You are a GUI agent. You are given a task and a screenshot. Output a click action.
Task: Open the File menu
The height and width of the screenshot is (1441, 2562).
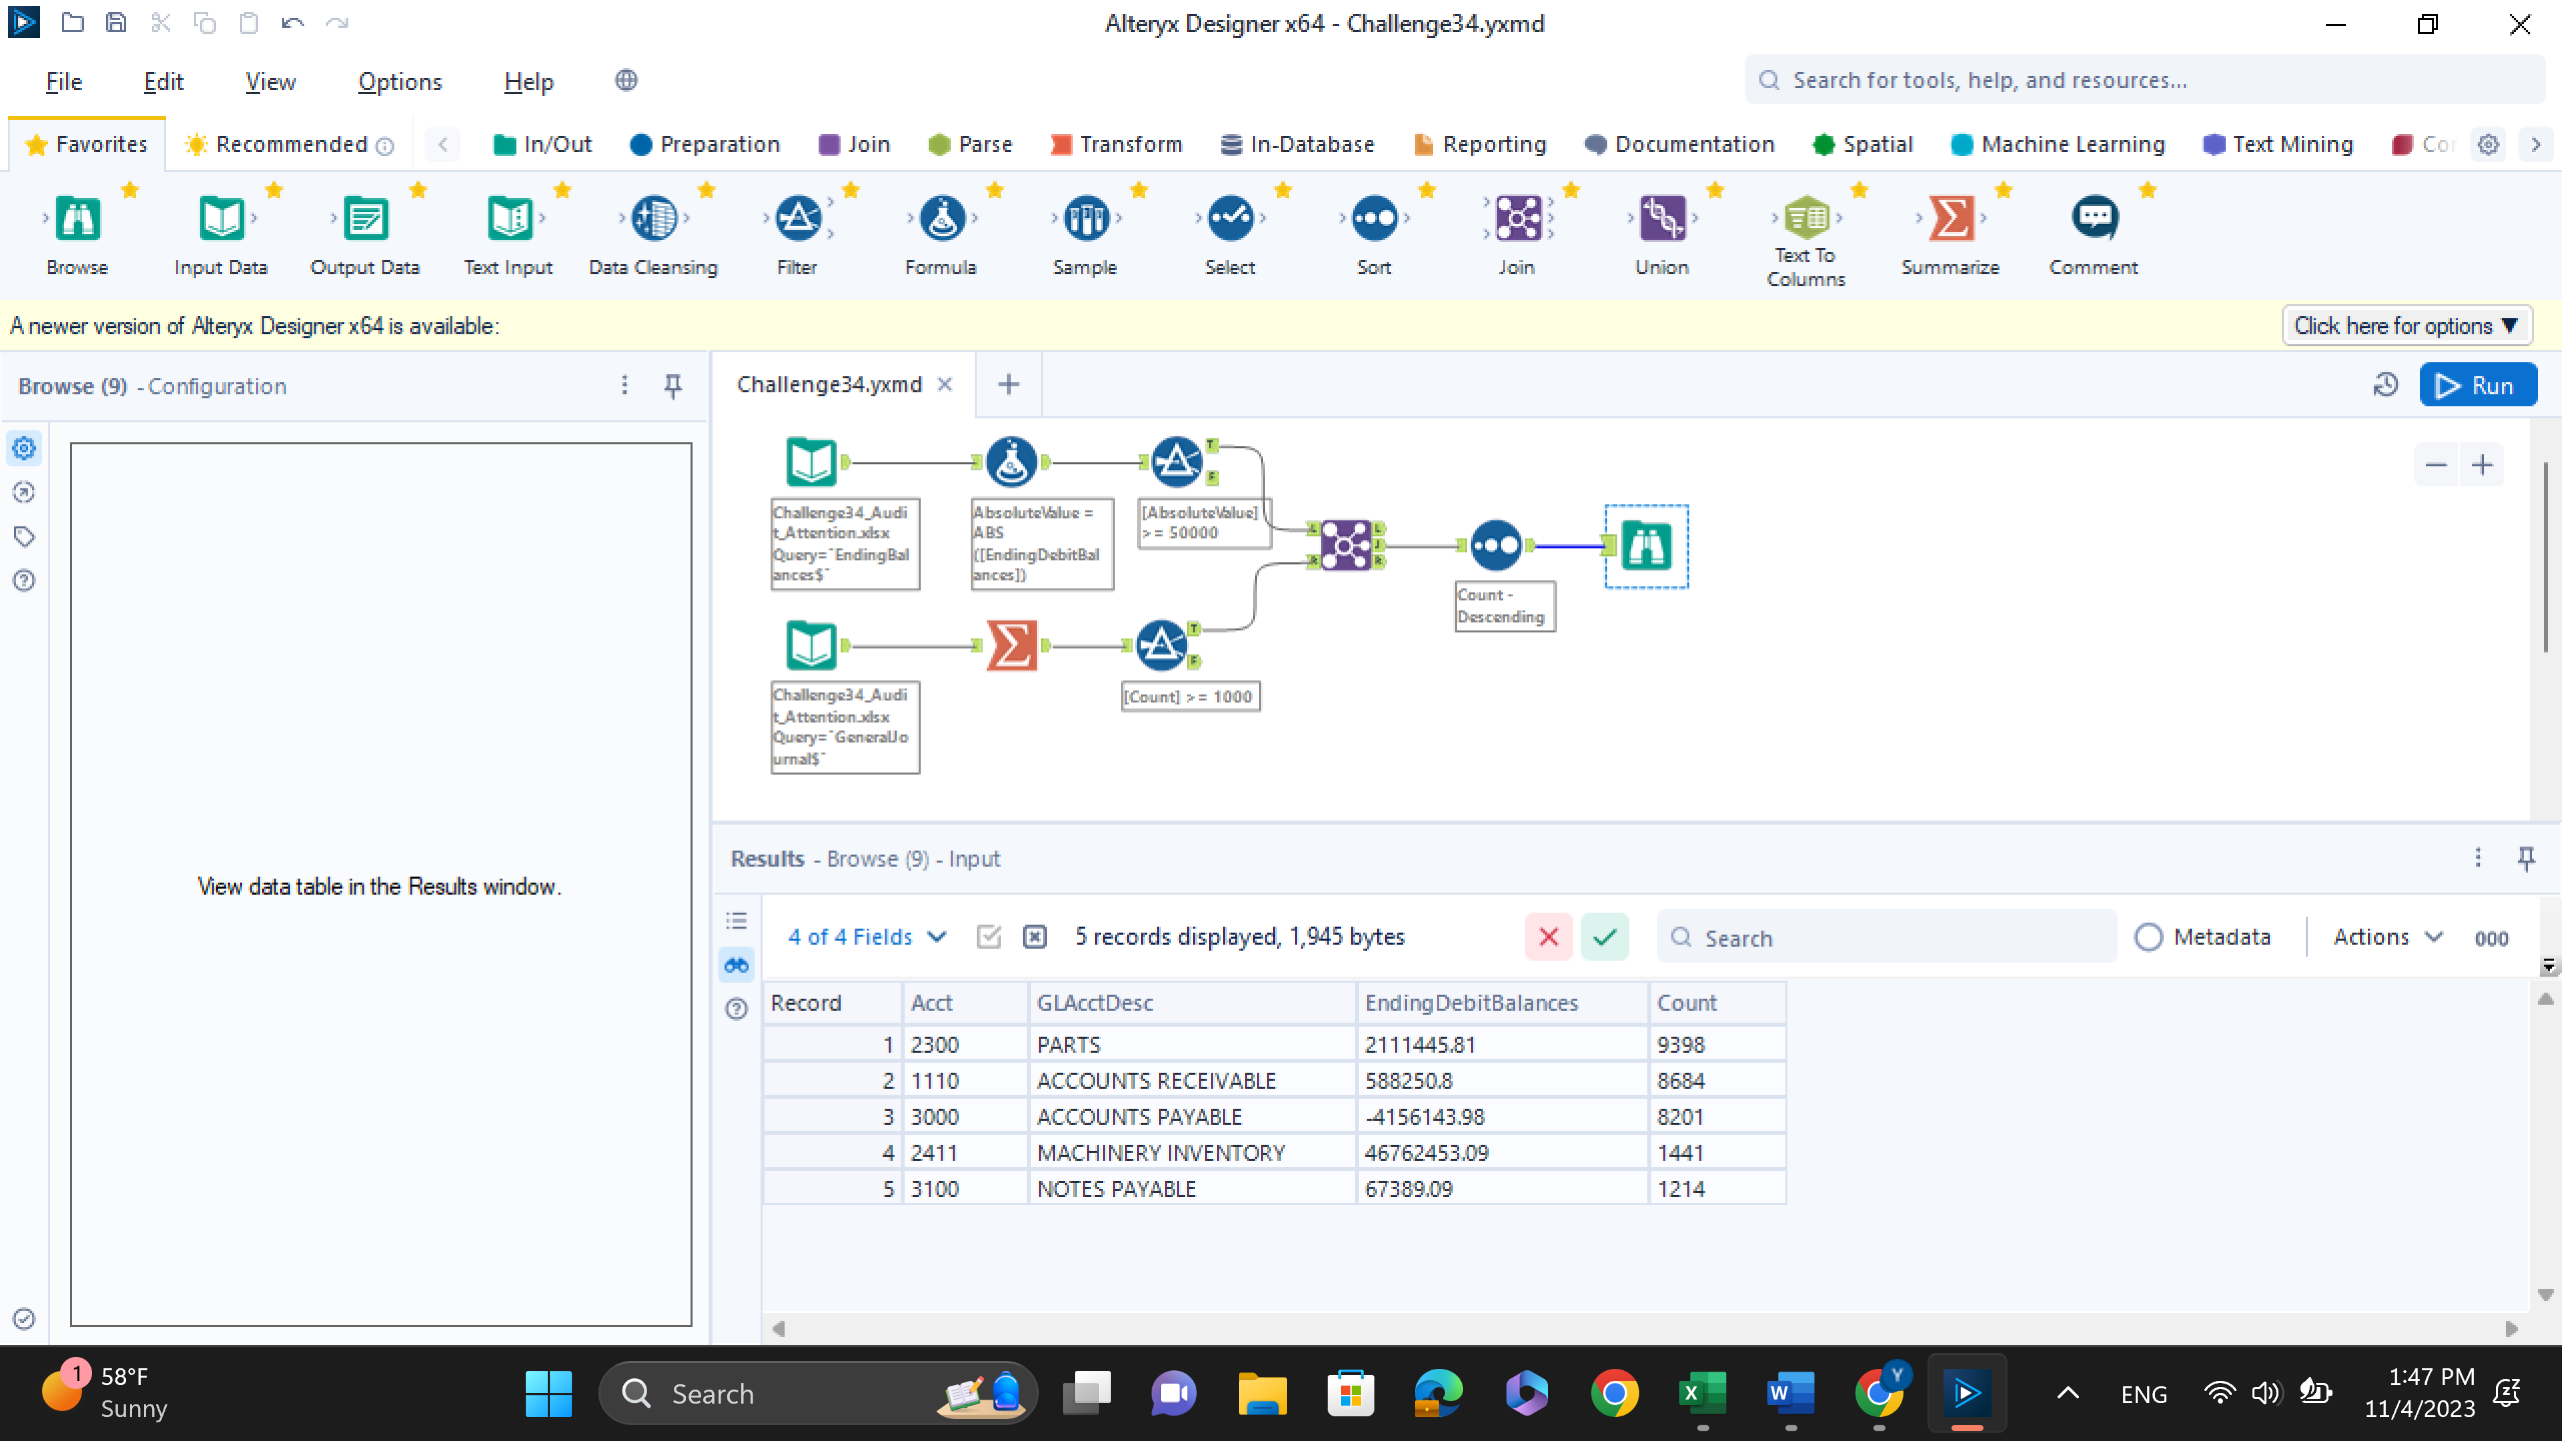pyautogui.click(x=63, y=81)
